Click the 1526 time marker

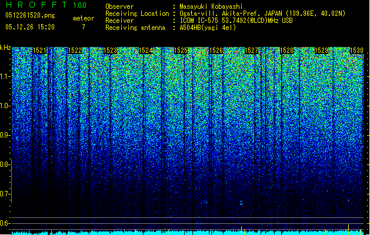coord(216,51)
